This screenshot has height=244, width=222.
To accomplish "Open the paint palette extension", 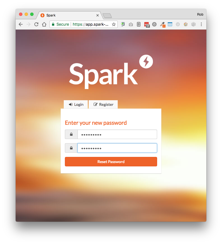I will 186,24.
